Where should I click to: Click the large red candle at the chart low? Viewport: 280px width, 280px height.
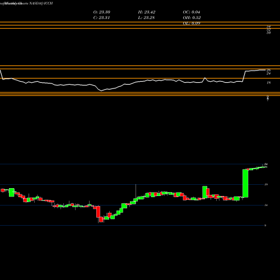click(x=98, y=212)
